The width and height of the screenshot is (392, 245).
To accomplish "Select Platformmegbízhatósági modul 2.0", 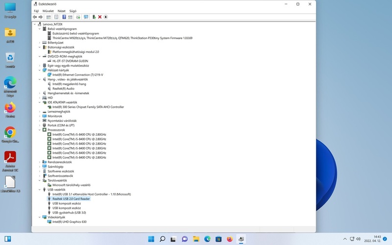I will [x=75, y=52].
